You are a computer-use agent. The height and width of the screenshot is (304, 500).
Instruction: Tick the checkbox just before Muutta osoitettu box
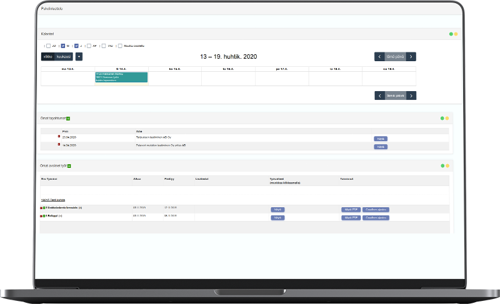tap(104, 46)
